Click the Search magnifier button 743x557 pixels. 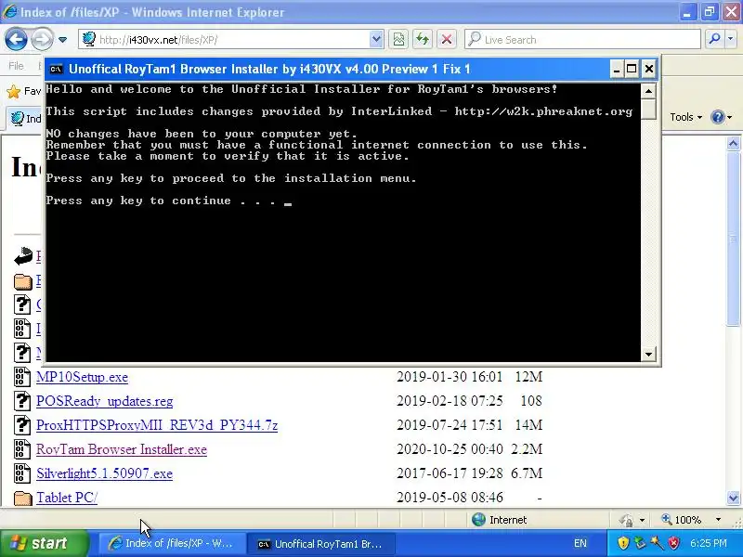[714, 40]
